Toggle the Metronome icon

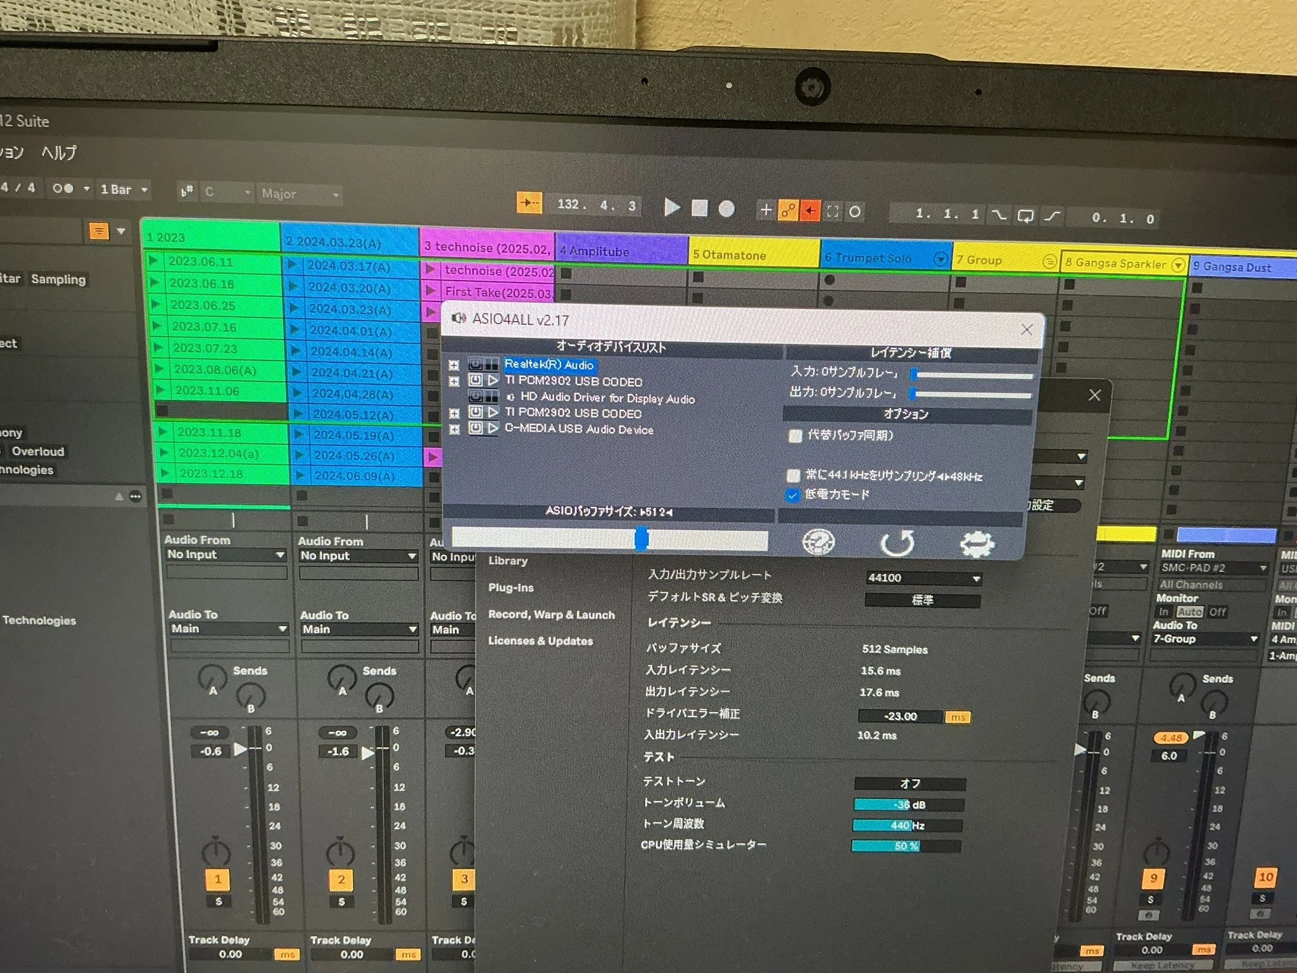point(63,188)
